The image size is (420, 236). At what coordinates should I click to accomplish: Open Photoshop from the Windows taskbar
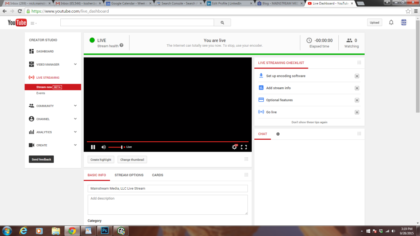(104, 231)
